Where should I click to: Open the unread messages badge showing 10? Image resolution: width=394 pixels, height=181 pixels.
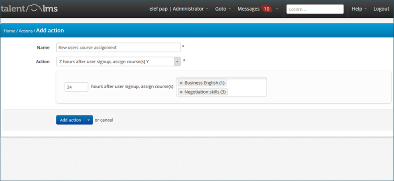[x=267, y=9]
